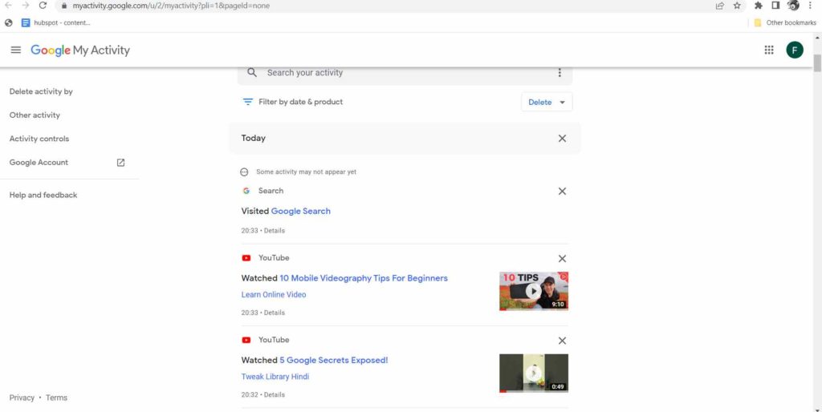Open Delete activity by
The height and width of the screenshot is (412, 822).
pyautogui.click(x=41, y=91)
